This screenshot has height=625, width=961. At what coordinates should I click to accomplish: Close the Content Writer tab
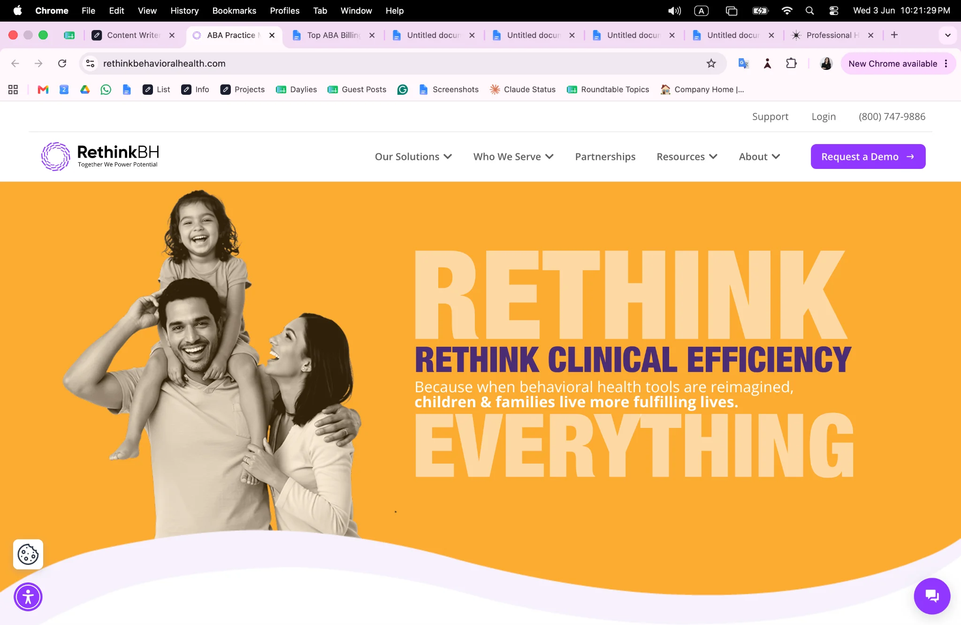click(172, 35)
